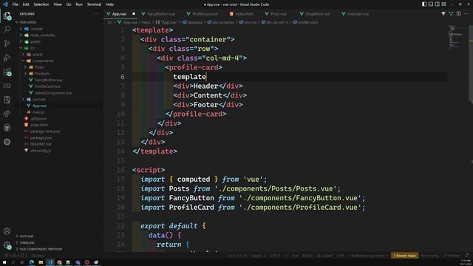Toggle primary sidebar layout icon in title bar
473x266 pixels.
(x=424, y=4)
